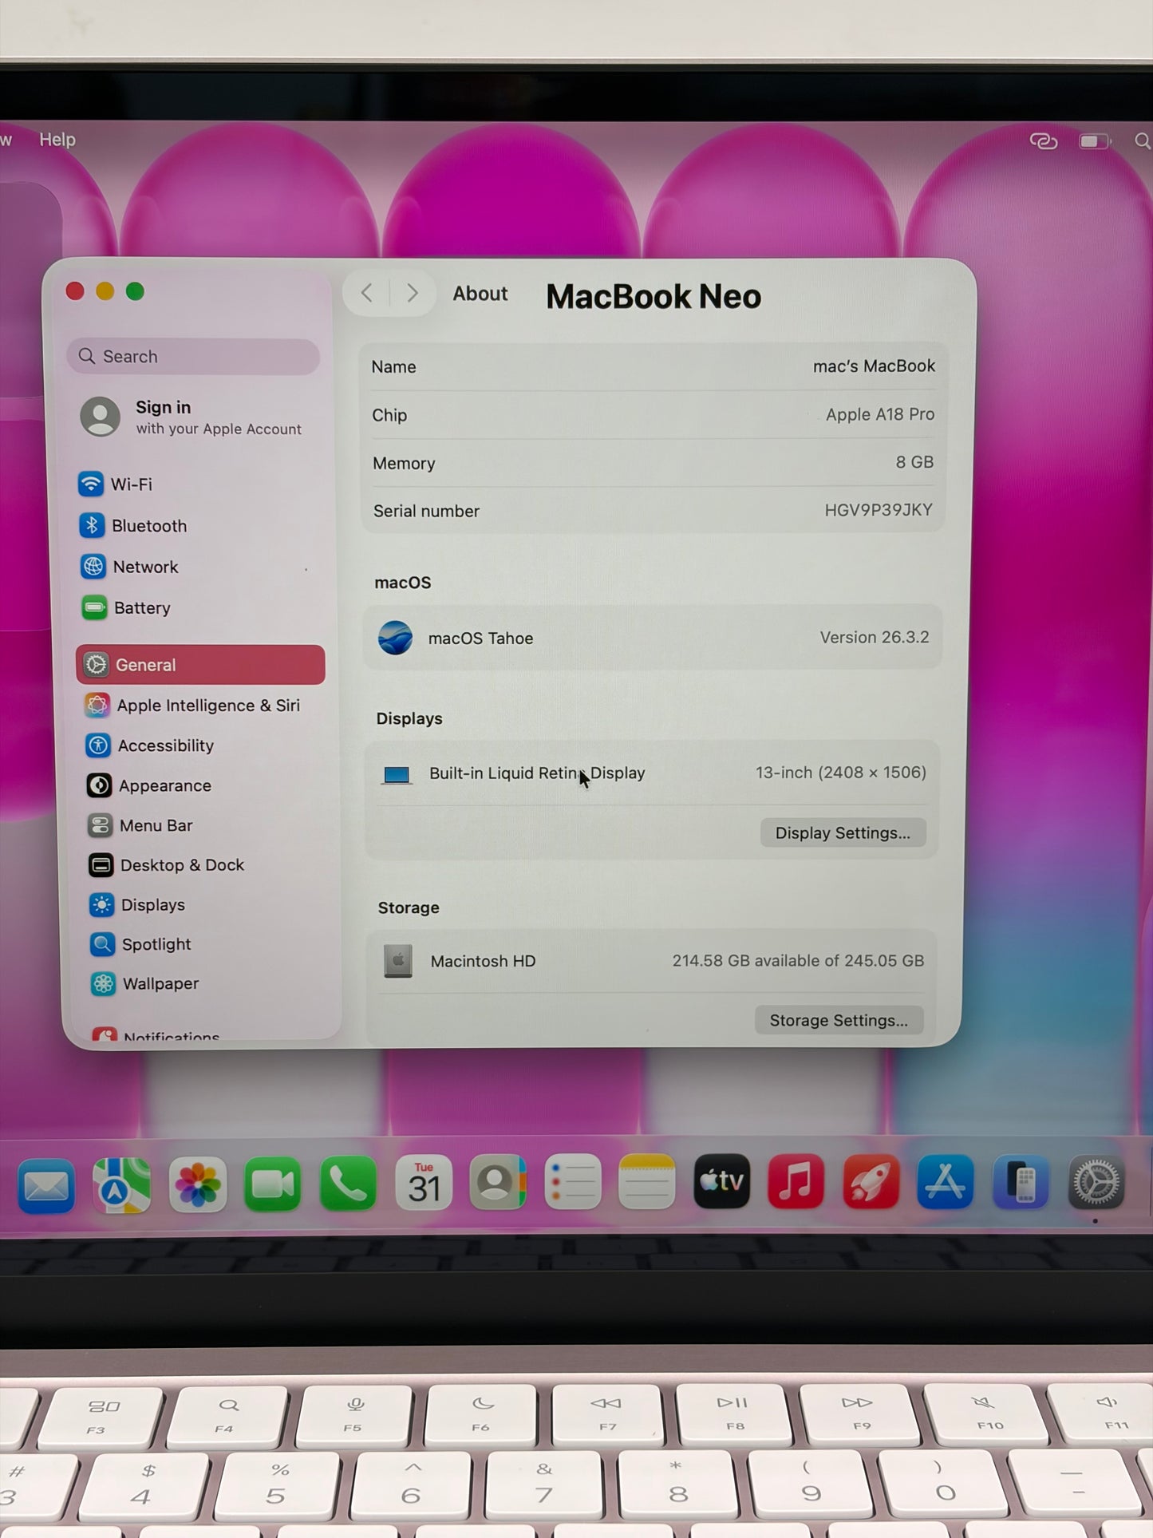Open Calendar from the Dock

point(423,1183)
